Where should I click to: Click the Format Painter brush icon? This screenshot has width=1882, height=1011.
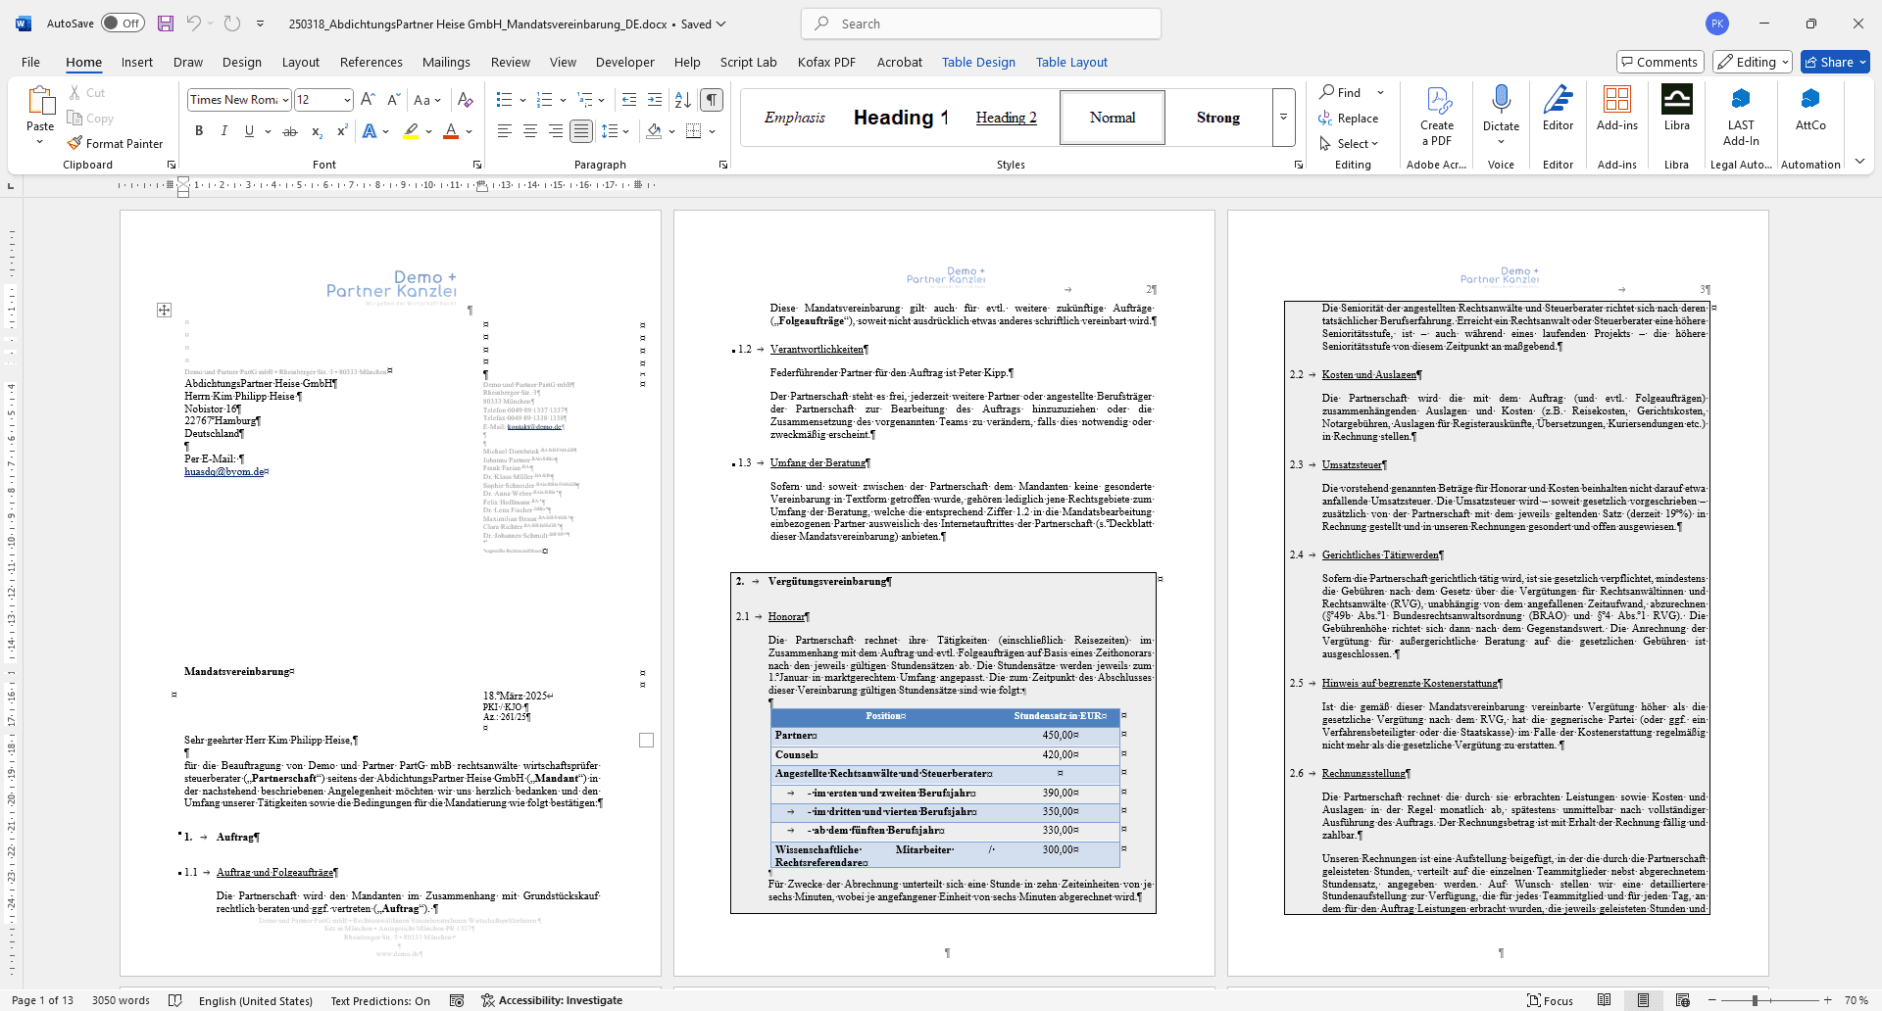pos(74,143)
